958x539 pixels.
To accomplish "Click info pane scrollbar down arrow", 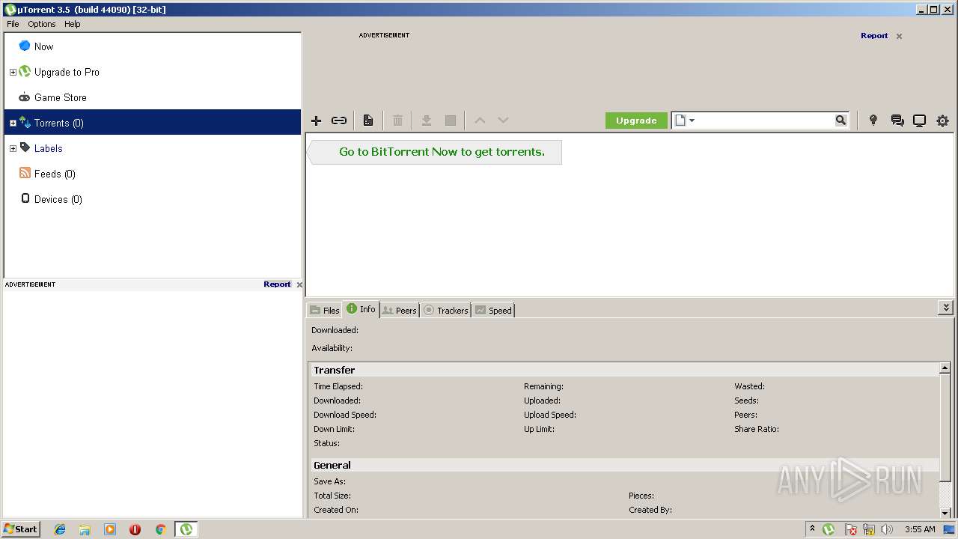I will 945,513.
